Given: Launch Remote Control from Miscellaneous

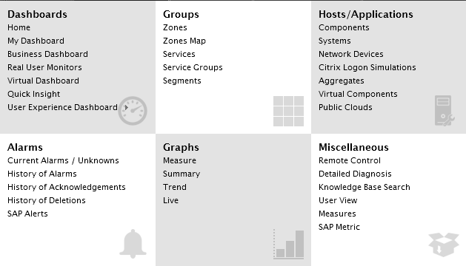Looking at the screenshot, I should click(x=350, y=160).
